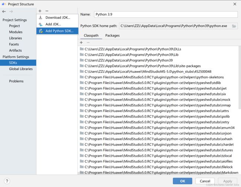Click the Cancel button
241x187 pixels.
(x=205, y=181)
